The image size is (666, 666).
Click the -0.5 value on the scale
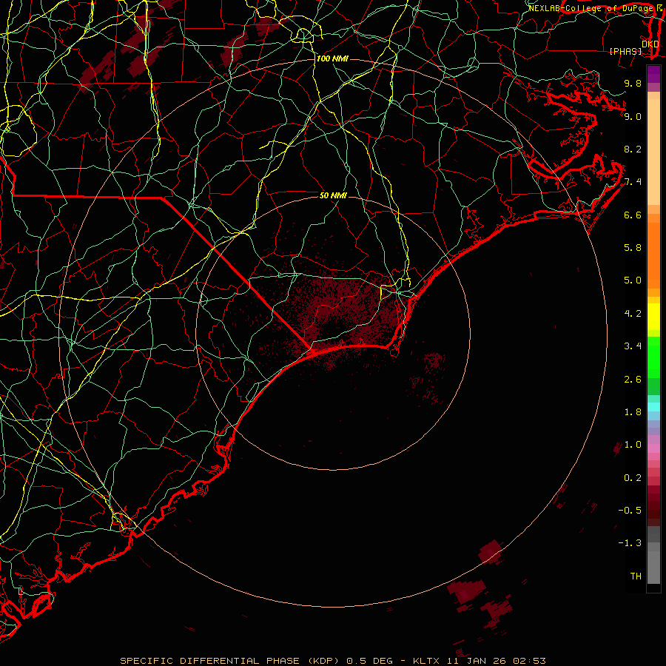[630, 511]
